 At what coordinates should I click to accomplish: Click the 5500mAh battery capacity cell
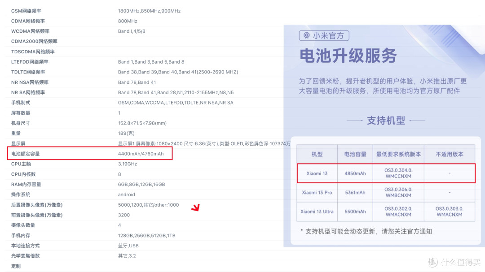click(x=355, y=212)
